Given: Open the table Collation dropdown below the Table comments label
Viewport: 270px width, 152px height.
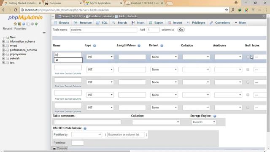Looking at the screenshot, I should (156, 122).
